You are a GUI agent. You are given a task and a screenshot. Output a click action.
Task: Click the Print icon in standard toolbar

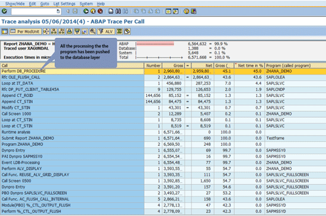[111, 11]
